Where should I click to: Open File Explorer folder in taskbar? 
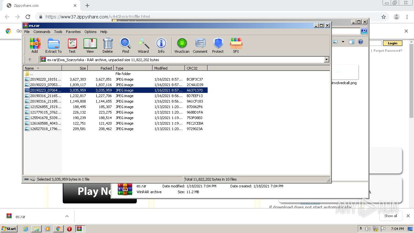tap(37, 229)
